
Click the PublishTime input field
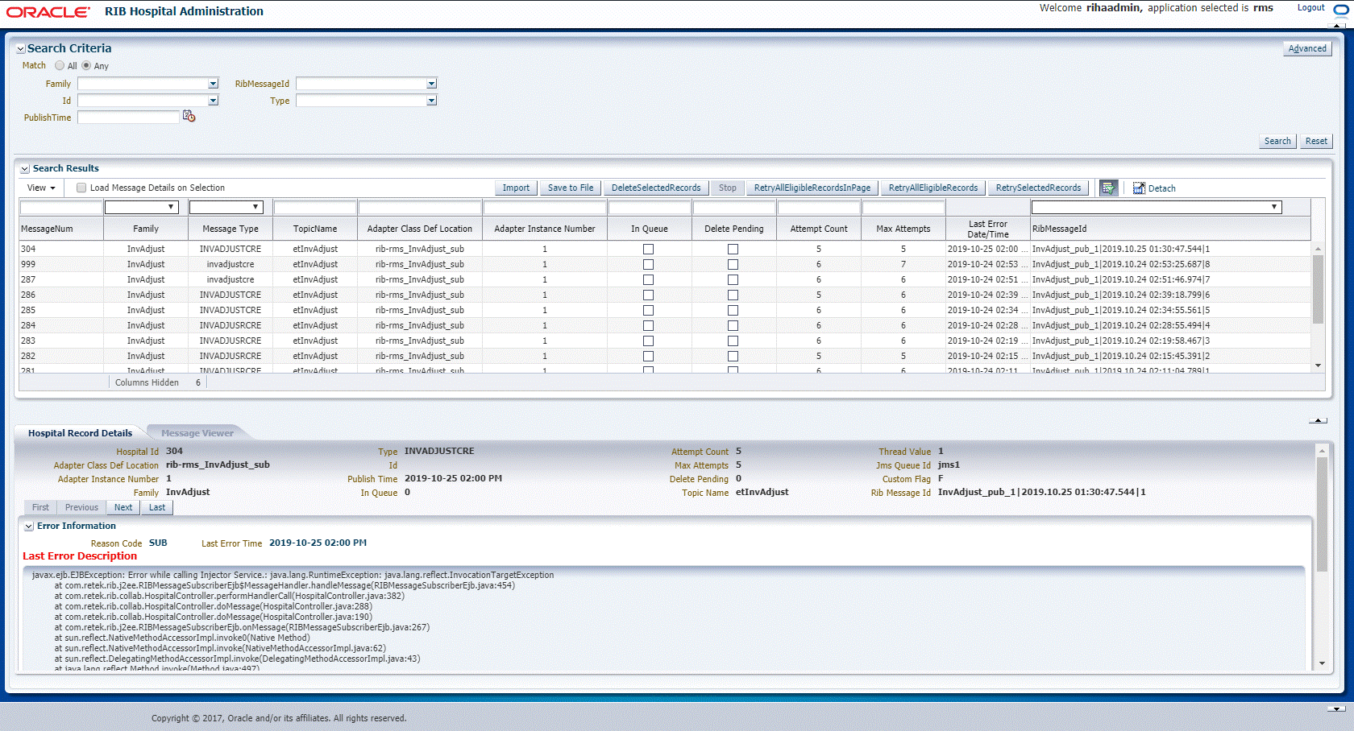tap(128, 118)
